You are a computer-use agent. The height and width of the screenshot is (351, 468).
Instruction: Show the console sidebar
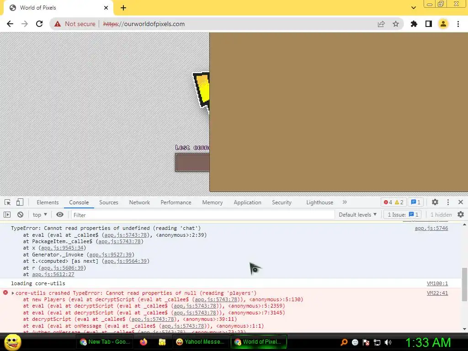pyautogui.click(x=7, y=215)
